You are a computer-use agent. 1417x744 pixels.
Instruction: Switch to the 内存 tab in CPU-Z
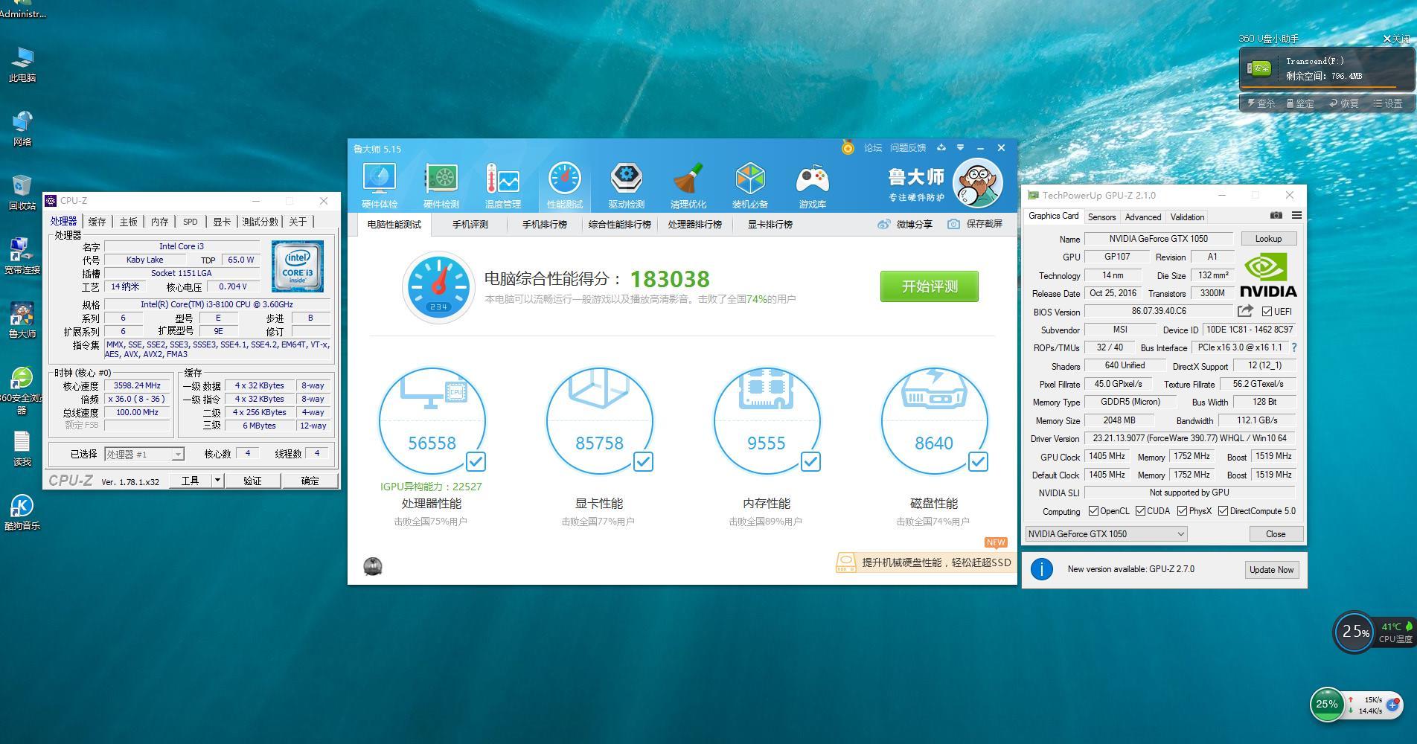tap(159, 222)
